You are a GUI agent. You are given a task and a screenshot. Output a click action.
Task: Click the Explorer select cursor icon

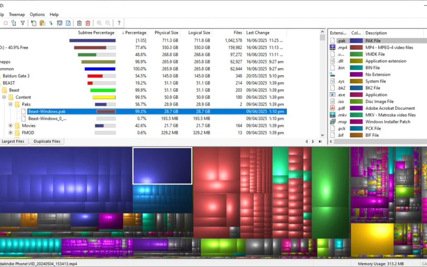tap(51, 23)
